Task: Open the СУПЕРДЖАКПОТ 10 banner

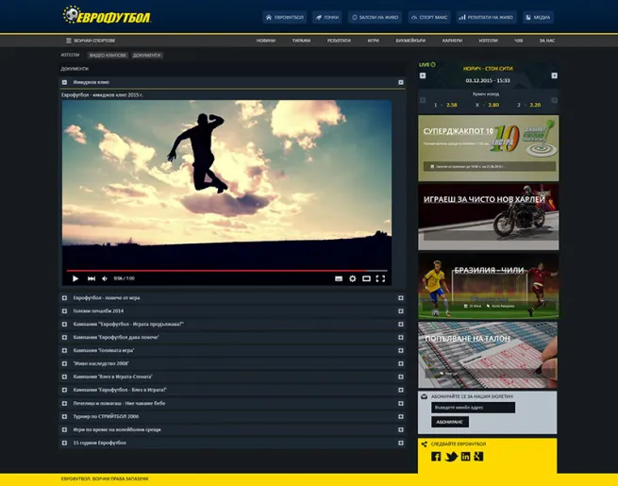Action: pyautogui.click(x=489, y=148)
